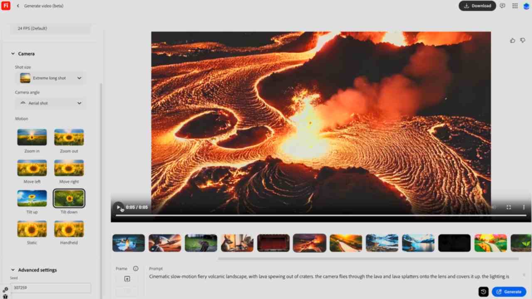Upload a frame image
The image size is (532, 299).
(x=127, y=279)
